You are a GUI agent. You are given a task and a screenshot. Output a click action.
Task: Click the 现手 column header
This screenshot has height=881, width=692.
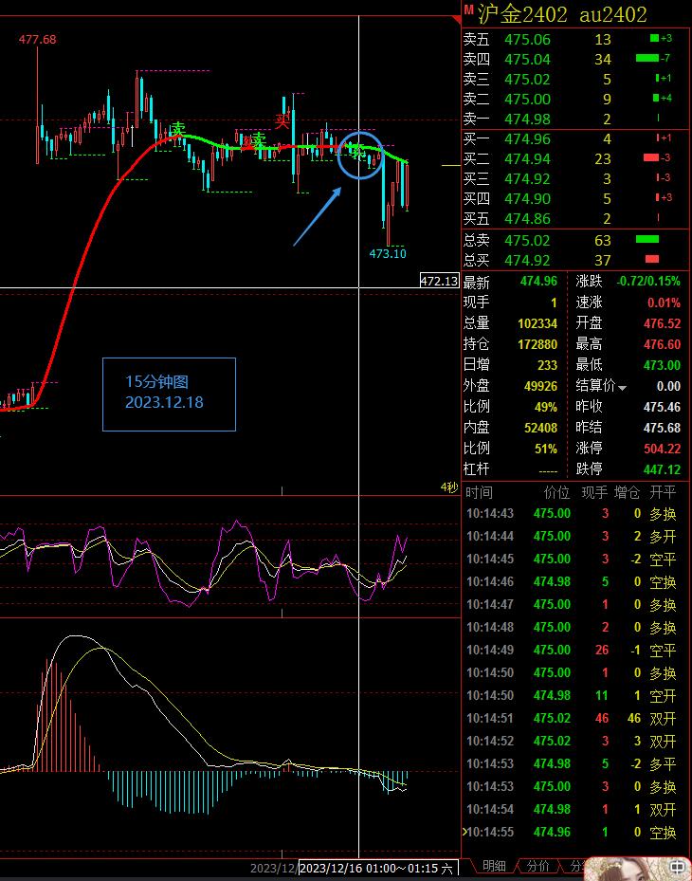tap(594, 493)
